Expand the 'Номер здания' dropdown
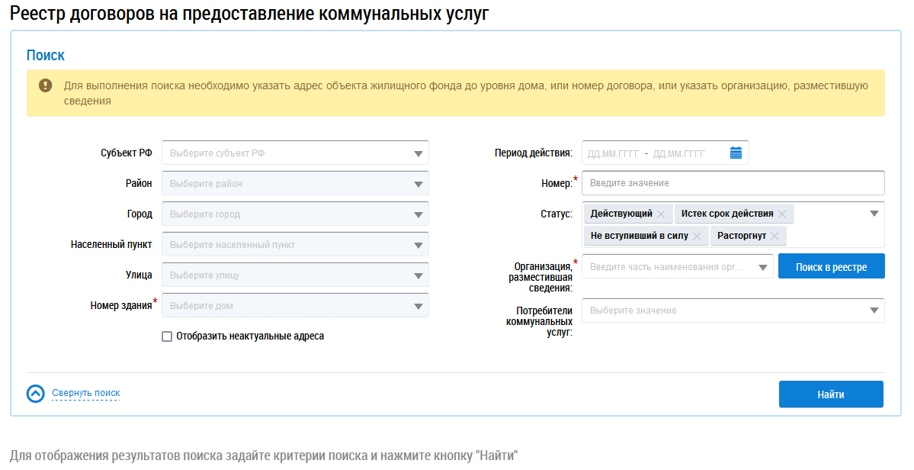 point(418,306)
